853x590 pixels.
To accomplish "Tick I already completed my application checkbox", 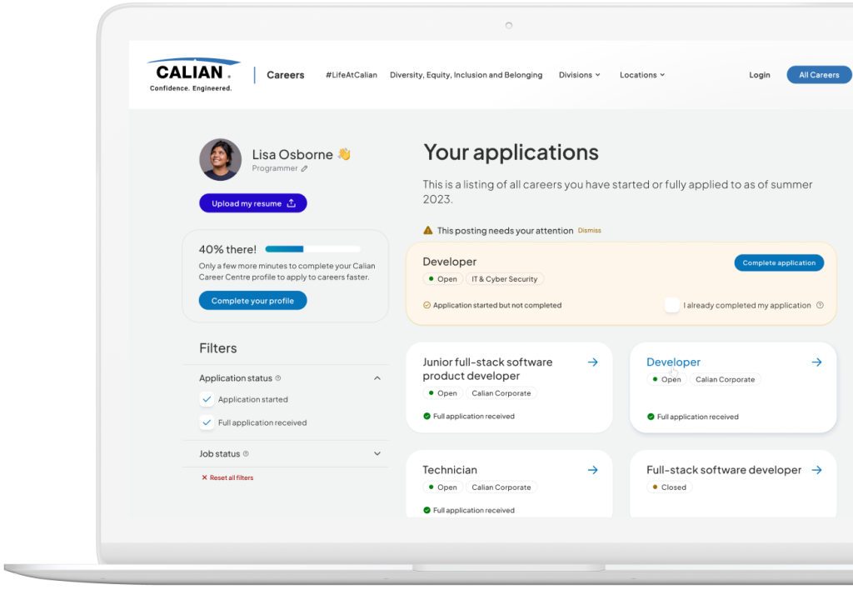I will click(672, 305).
